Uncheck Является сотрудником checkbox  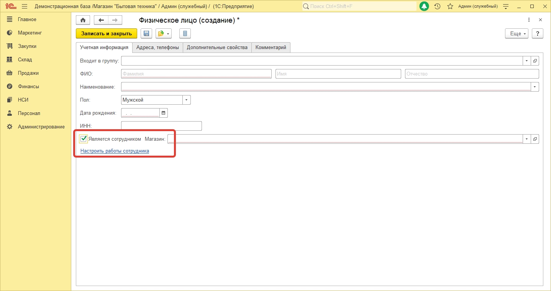84,139
